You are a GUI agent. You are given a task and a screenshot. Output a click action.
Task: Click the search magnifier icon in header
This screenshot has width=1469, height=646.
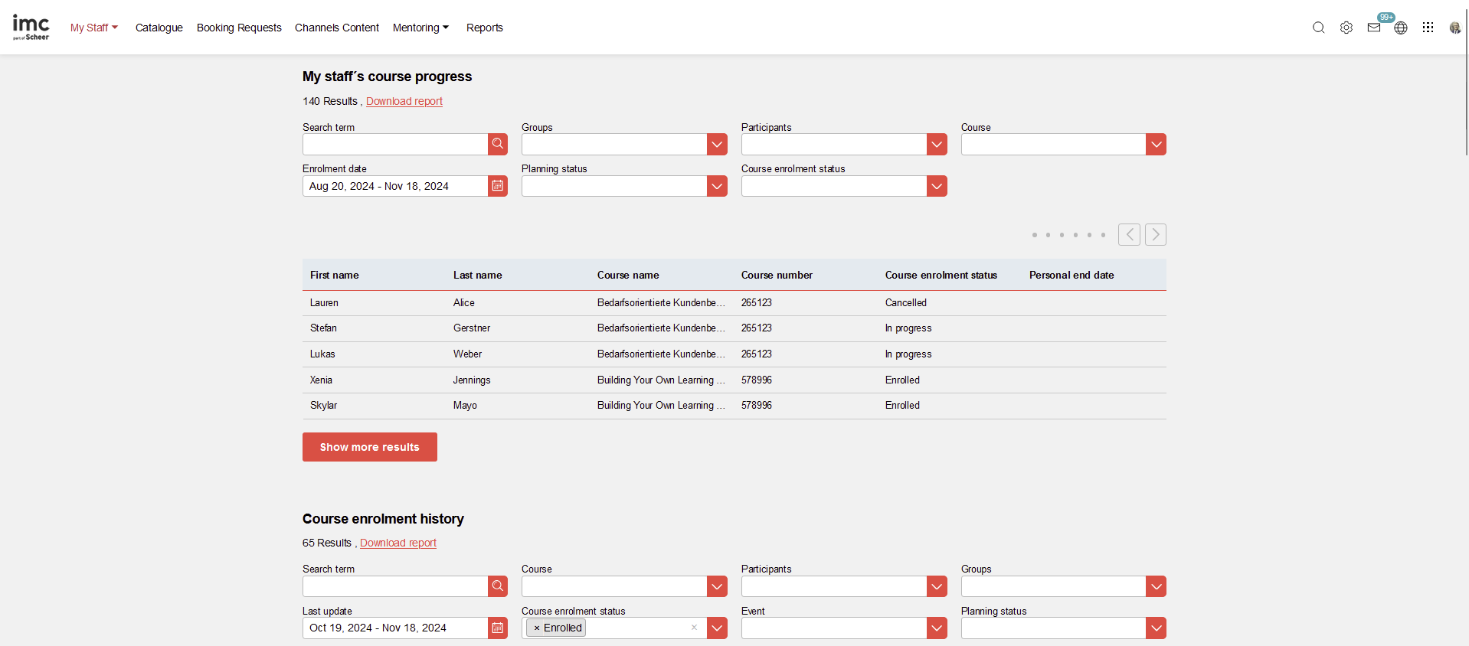coord(1318,28)
